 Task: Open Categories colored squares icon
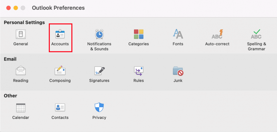pyautogui.click(x=138, y=34)
